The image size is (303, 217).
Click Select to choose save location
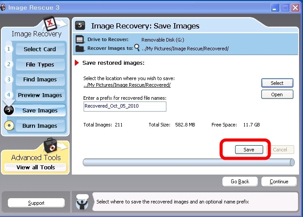tap(277, 83)
